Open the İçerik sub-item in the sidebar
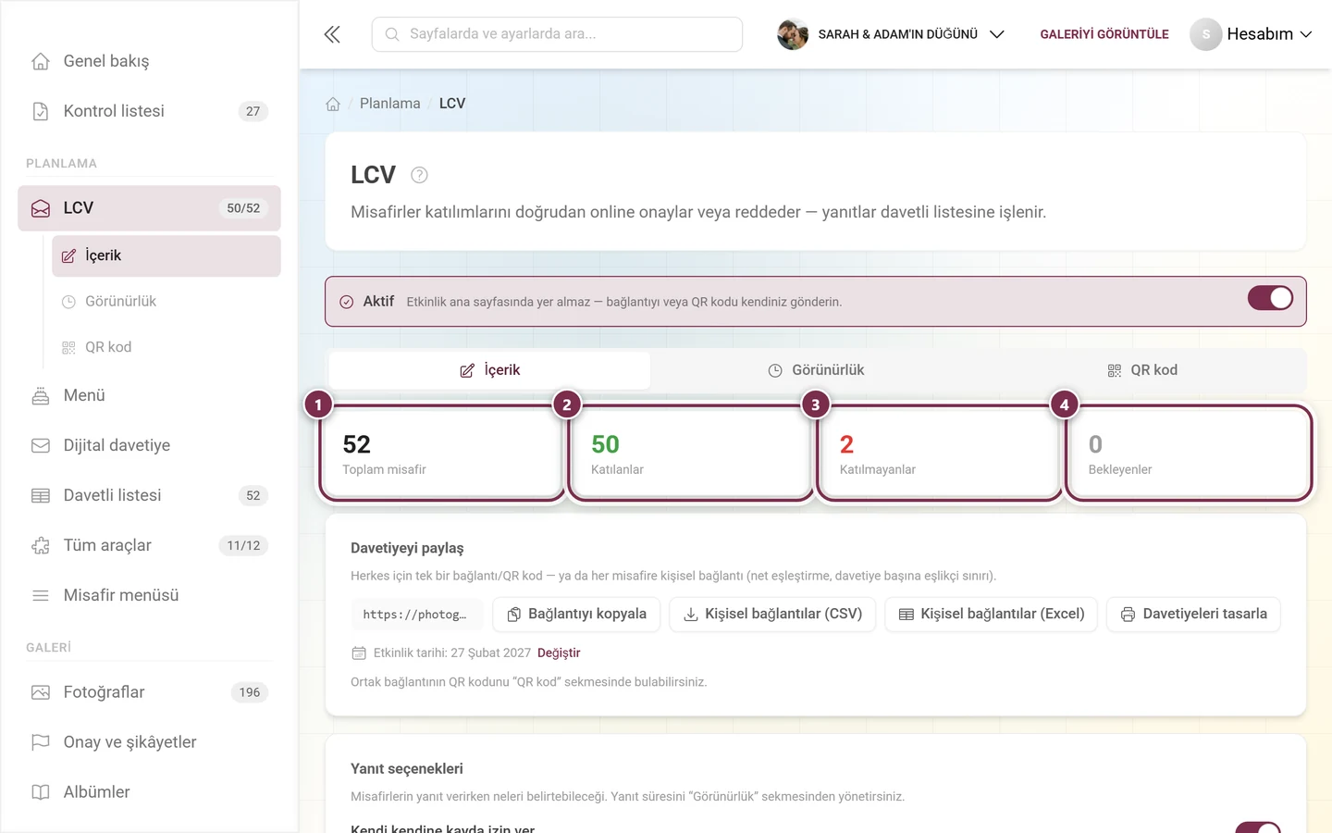Viewport: 1332px width, 833px height. click(x=166, y=255)
